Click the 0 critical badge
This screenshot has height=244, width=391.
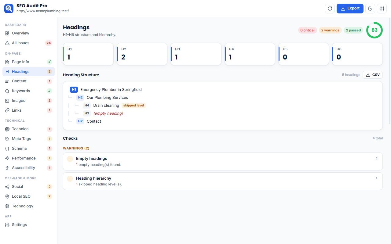tap(307, 30)
